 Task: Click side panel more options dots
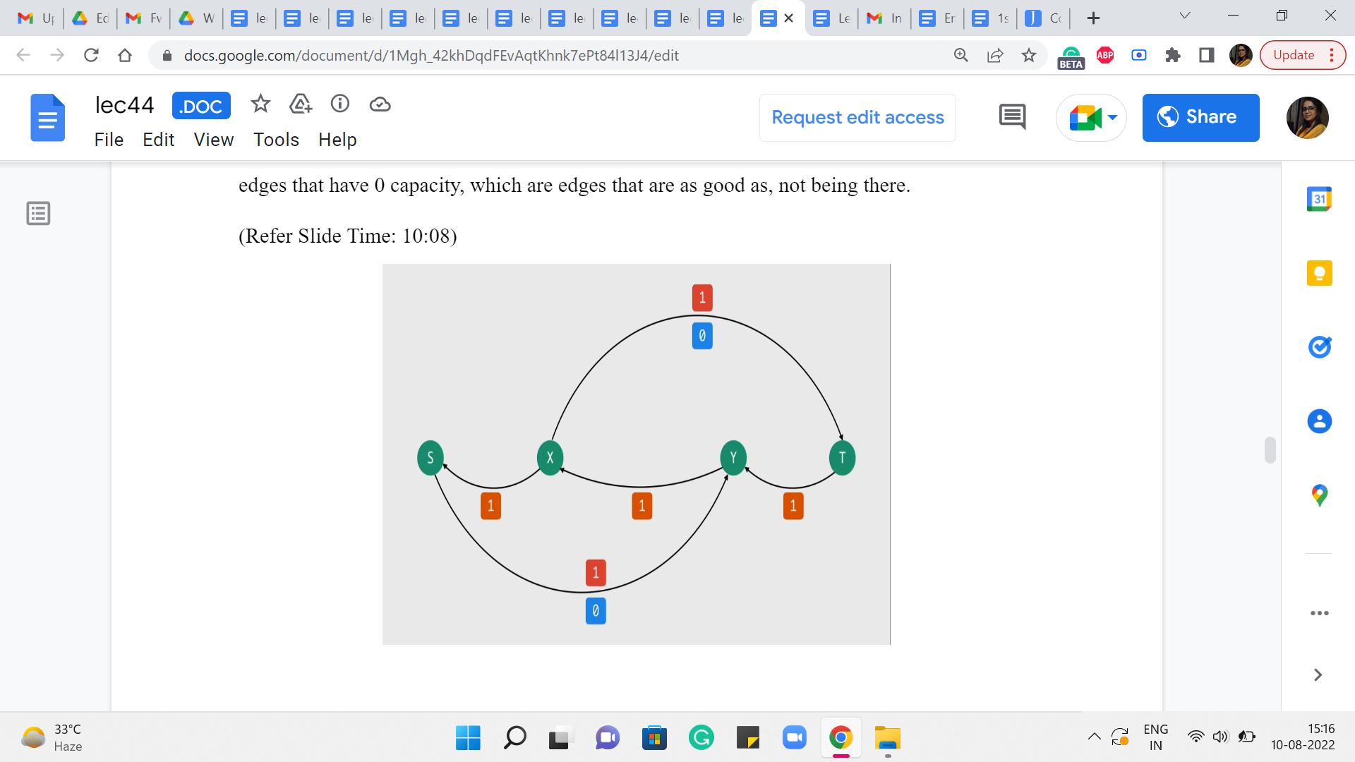1319,613
